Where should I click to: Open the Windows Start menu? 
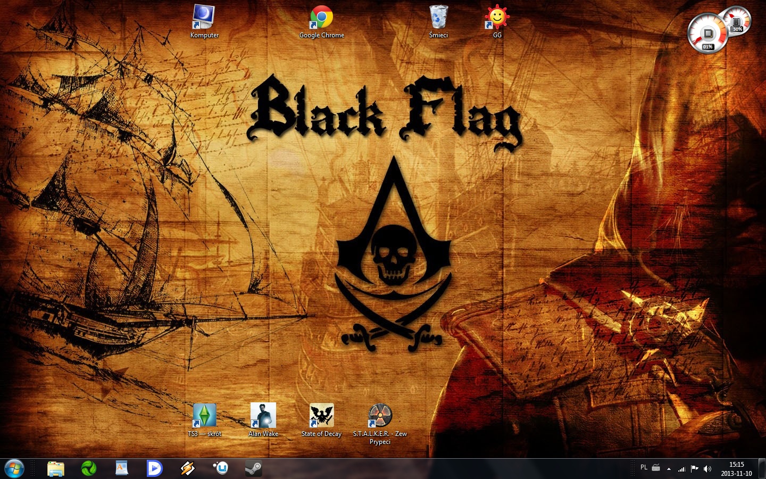pos(14,468)
